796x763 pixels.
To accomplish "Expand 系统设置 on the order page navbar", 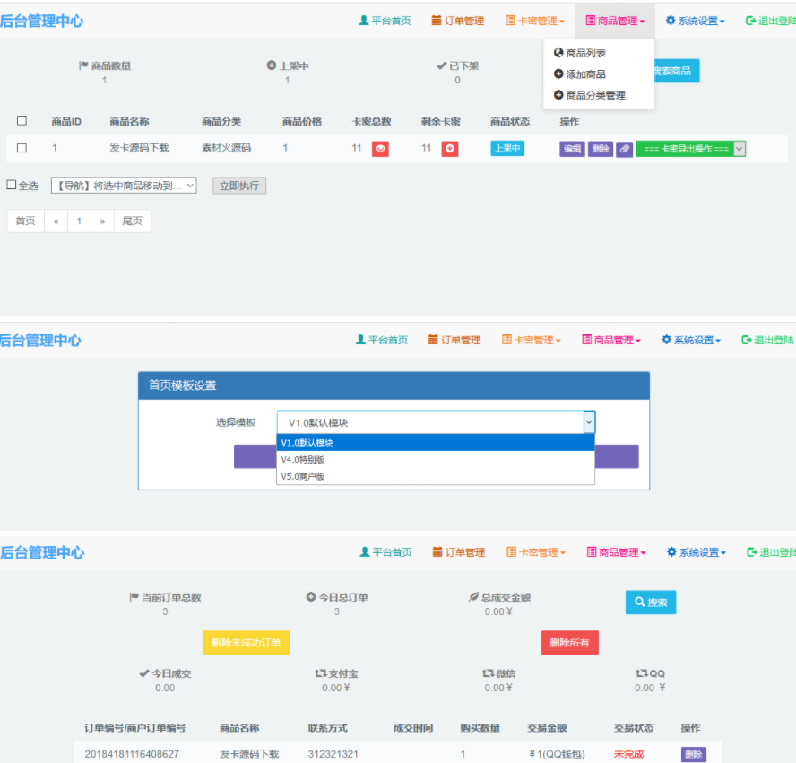I will pyautogui.click(x=696, y=551).
